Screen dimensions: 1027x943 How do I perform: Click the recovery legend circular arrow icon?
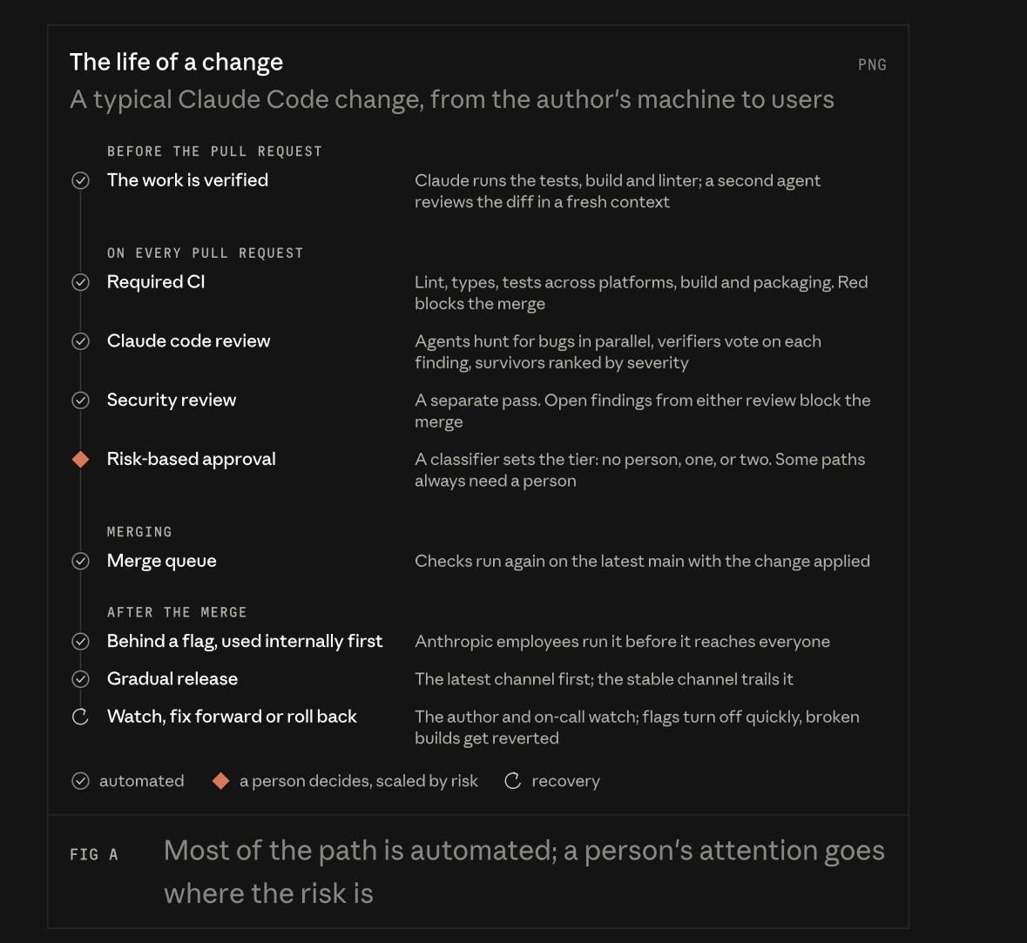pyautogui.click(x=513, y=780)
